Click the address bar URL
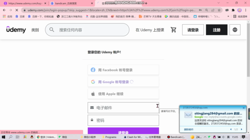The width and height of the screenshot is (250, 140). [111, 10]
